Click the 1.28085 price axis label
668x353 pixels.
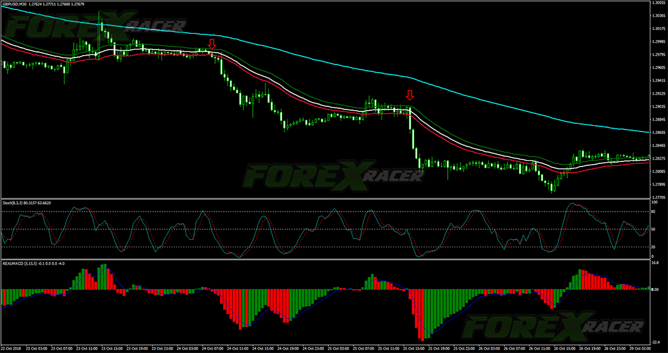(659, 171)
